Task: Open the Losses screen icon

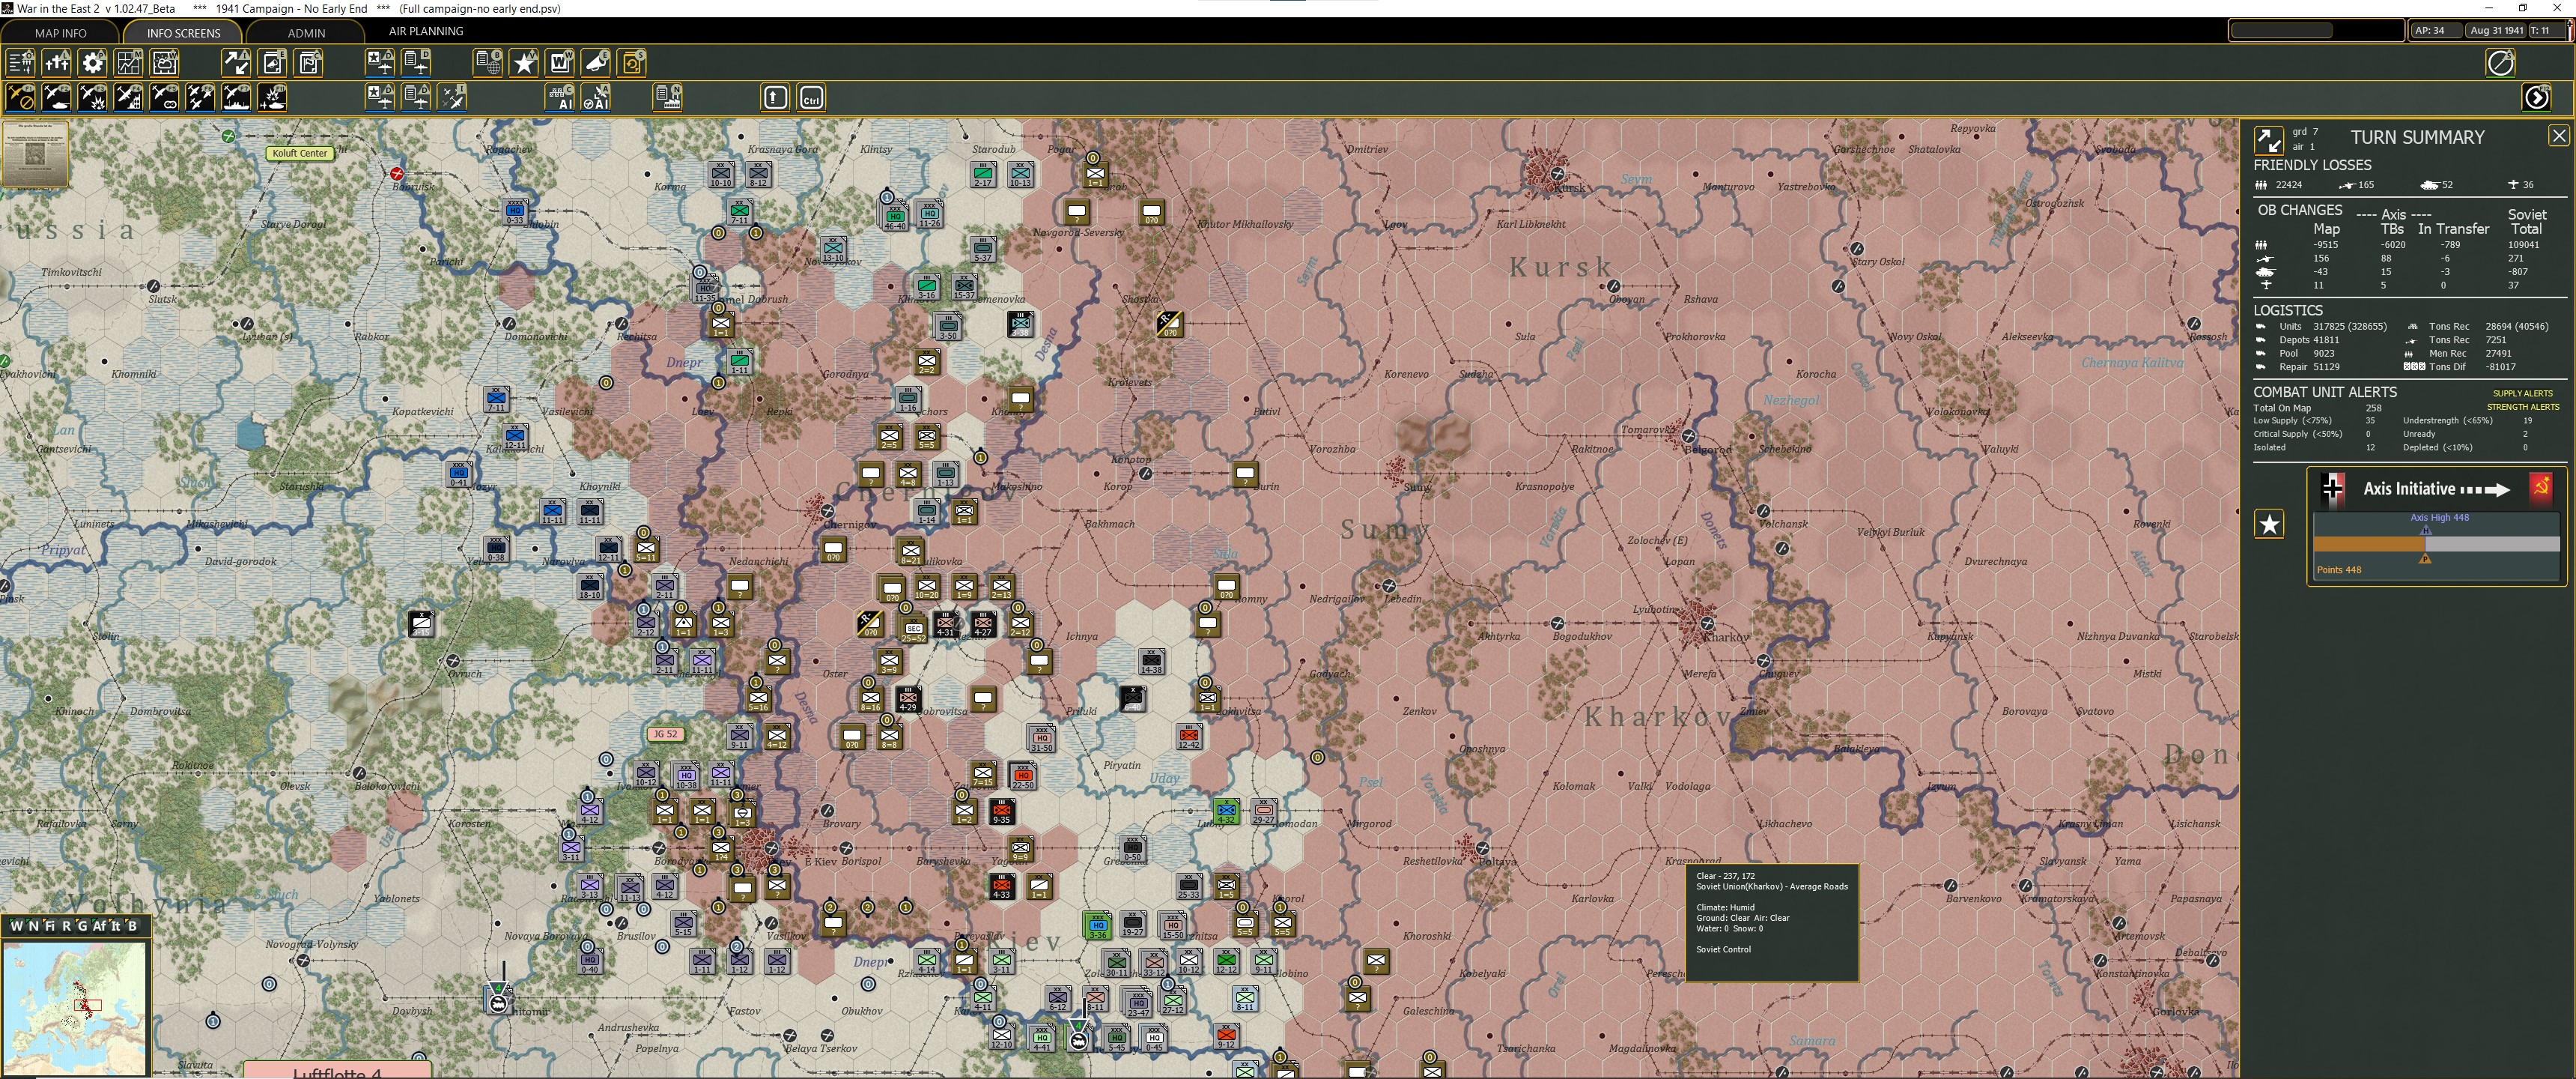Action: click(57, 63)
